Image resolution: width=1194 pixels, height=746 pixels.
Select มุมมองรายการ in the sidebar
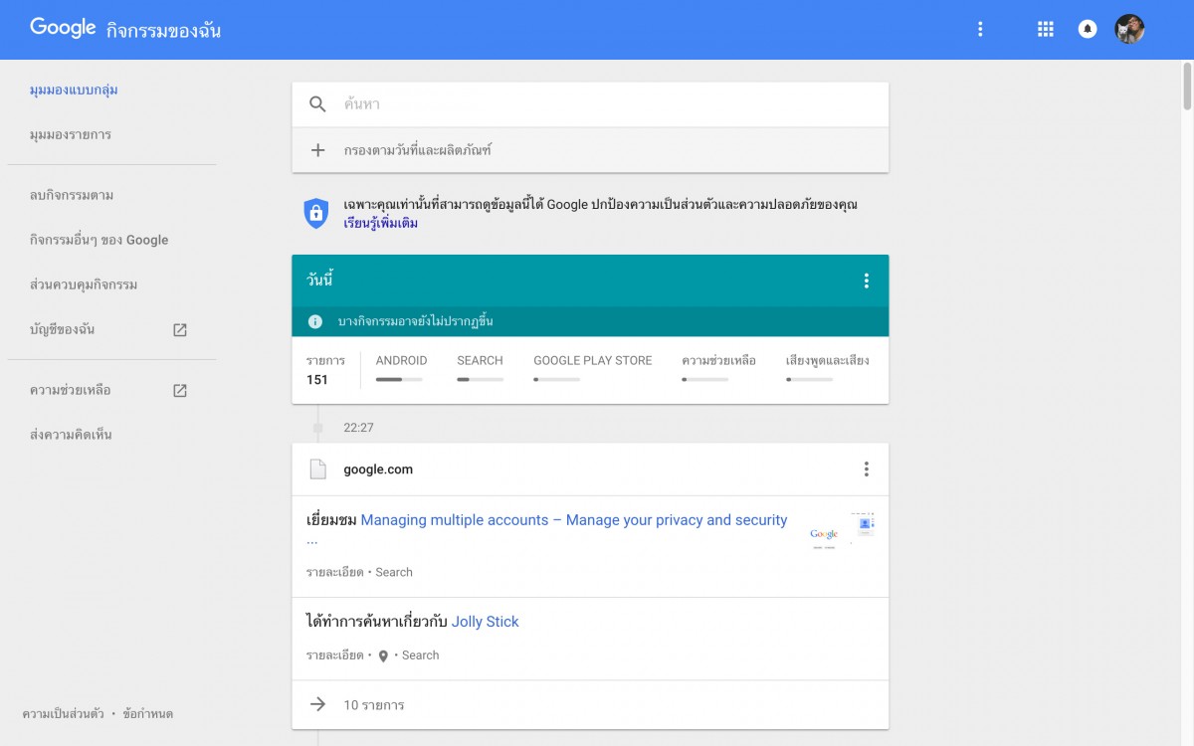tap(71, 134)
